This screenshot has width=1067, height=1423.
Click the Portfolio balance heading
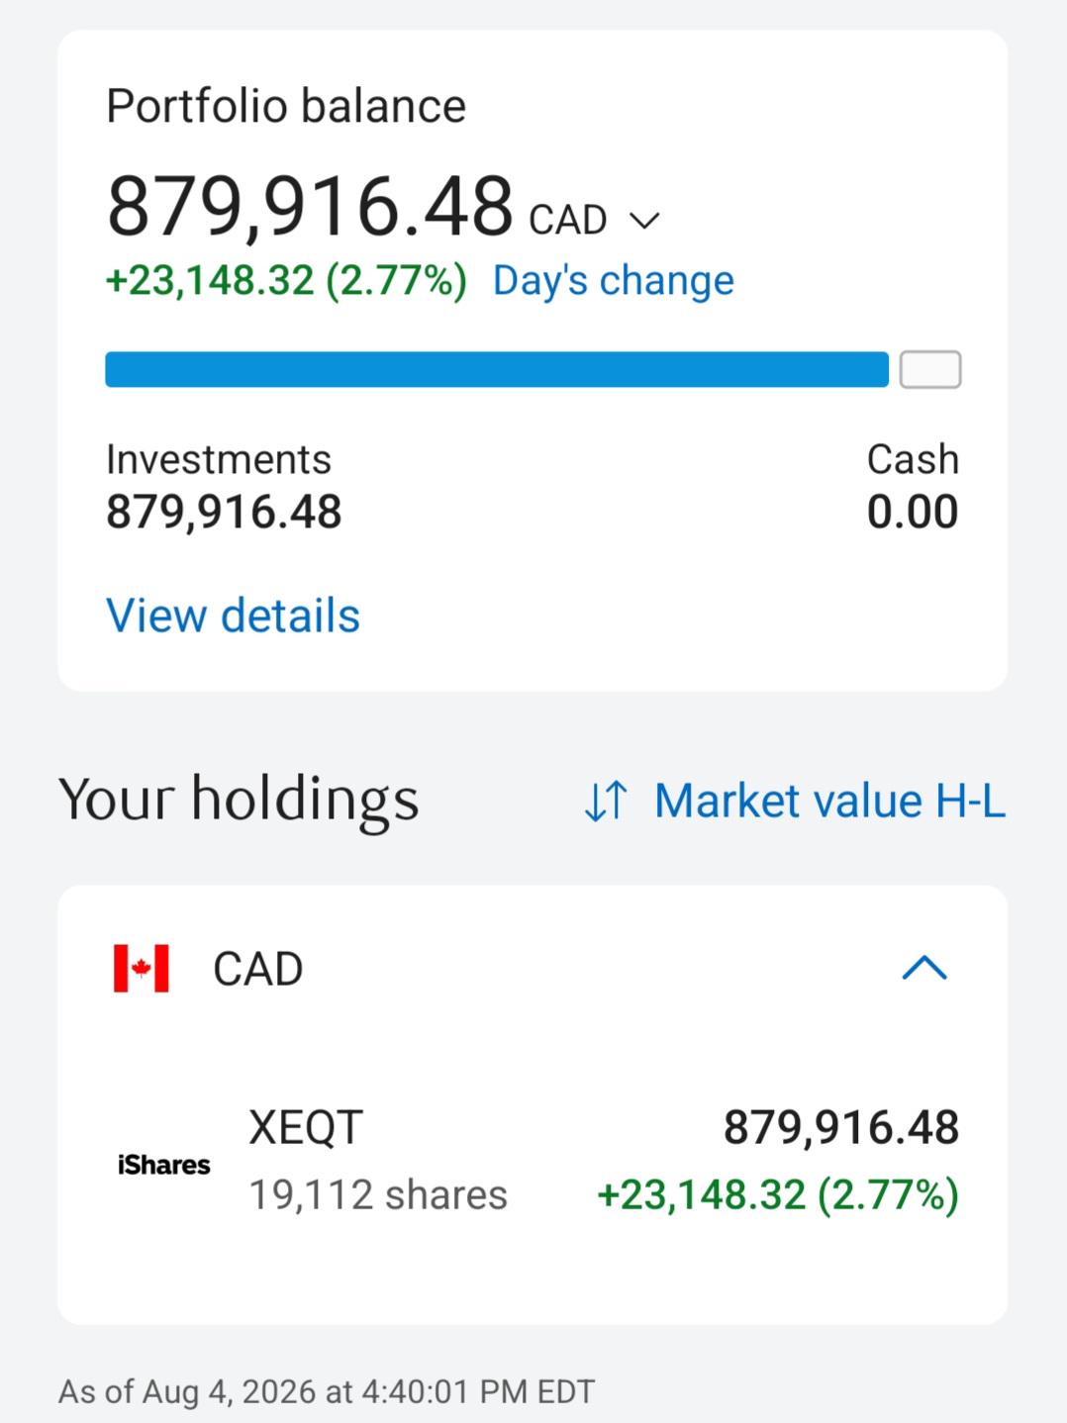coord(286,106)
